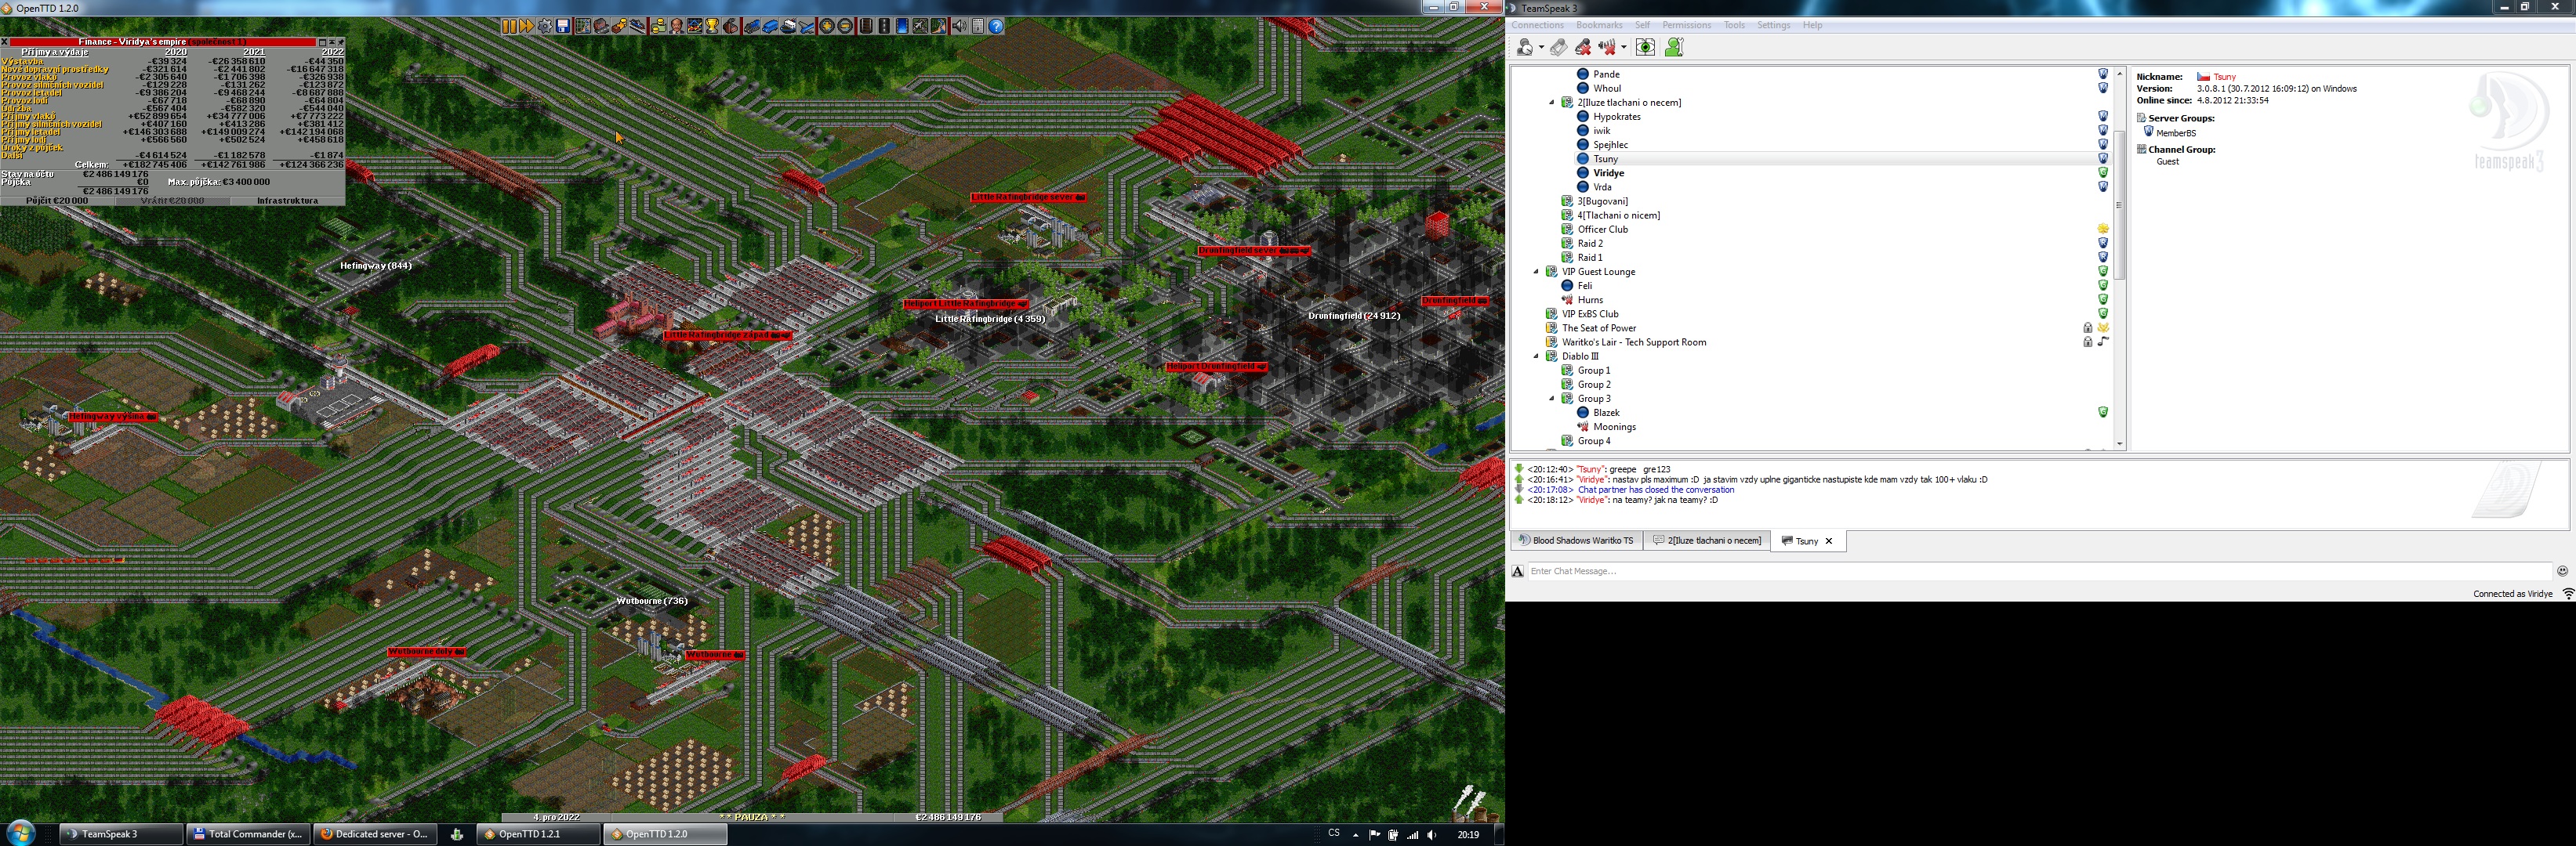Toggle microphone mute icon in TeamSpeak
Image resolution: width=2576 pixels, height=846 pixels.
click(1583, 47)
